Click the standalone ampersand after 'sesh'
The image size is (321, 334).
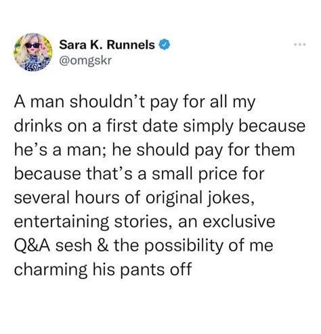tap(103, 246)
